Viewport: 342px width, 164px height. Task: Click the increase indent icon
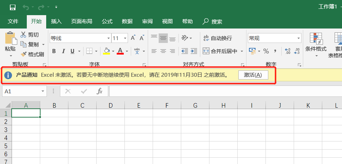(194, 51)
